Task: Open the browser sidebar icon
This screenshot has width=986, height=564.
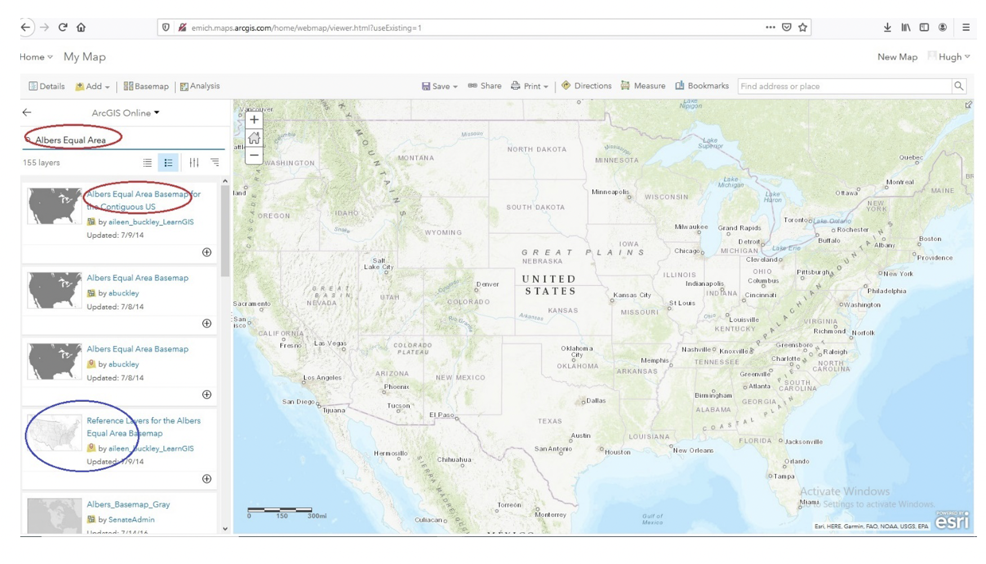Action: pyautogui.click(x=924, y=27)
